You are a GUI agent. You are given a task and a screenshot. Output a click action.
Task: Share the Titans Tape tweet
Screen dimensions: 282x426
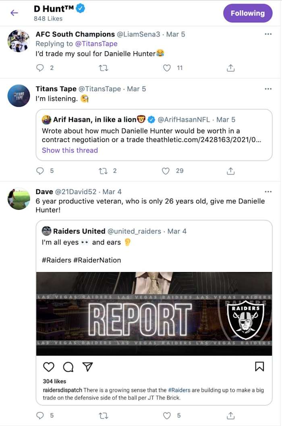coord(230,171)
